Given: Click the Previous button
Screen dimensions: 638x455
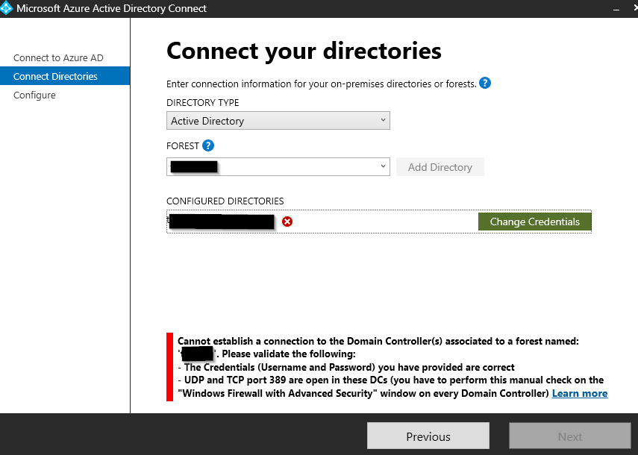Looking at the screenshot, I should click(x=428, y=436).
